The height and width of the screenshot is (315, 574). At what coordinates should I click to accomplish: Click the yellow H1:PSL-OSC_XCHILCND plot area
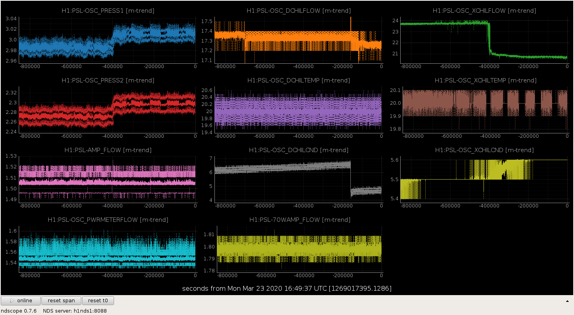point(484,179)
